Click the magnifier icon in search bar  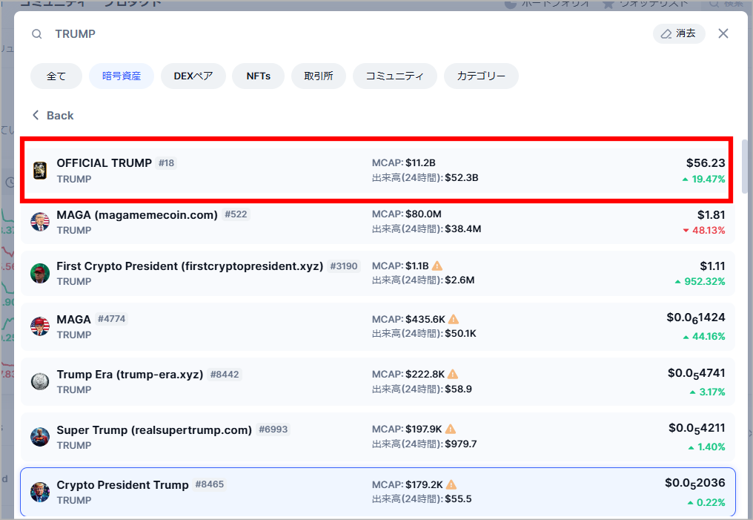click(37, 34)
